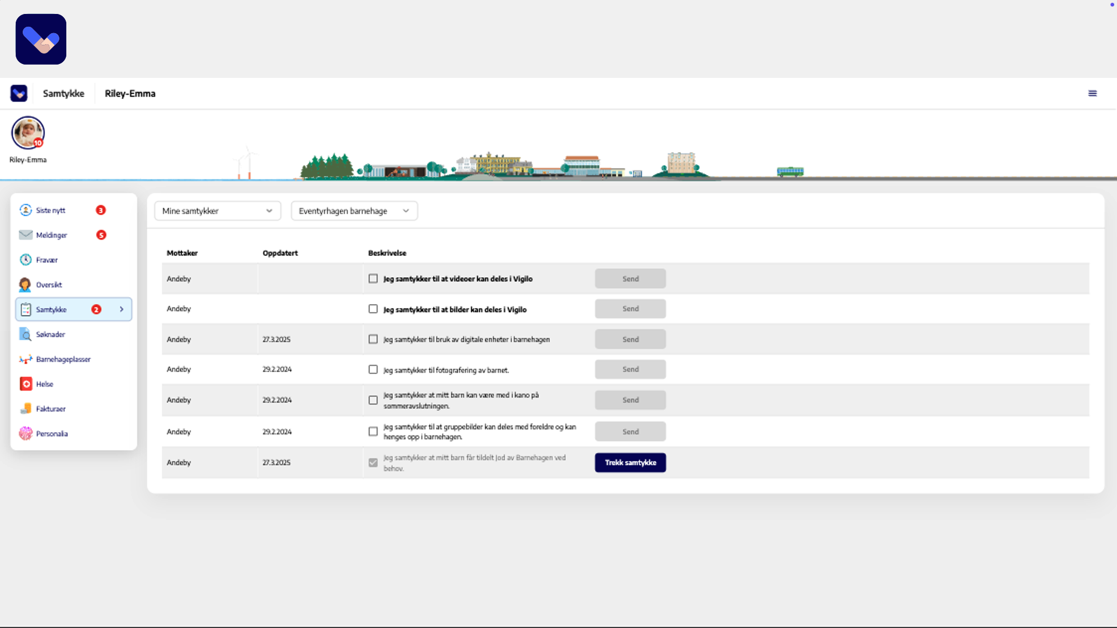This screenshot has height=628, width=1117.
Task: Open the hamburger menu at top right
Action: tap(1093, 94)
